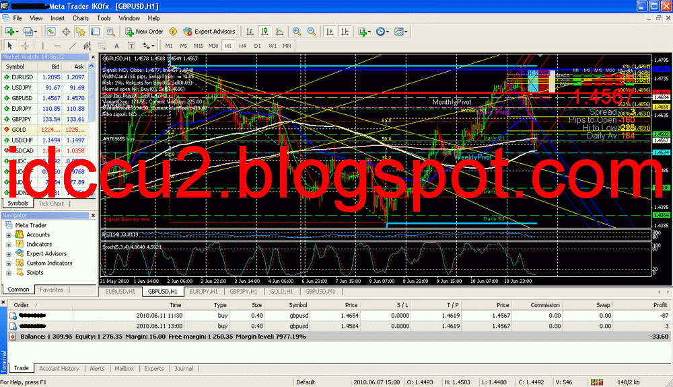Select the GBPUSD row in Market Watch
This screenshot has width=673, height=387.
(44, 98)
